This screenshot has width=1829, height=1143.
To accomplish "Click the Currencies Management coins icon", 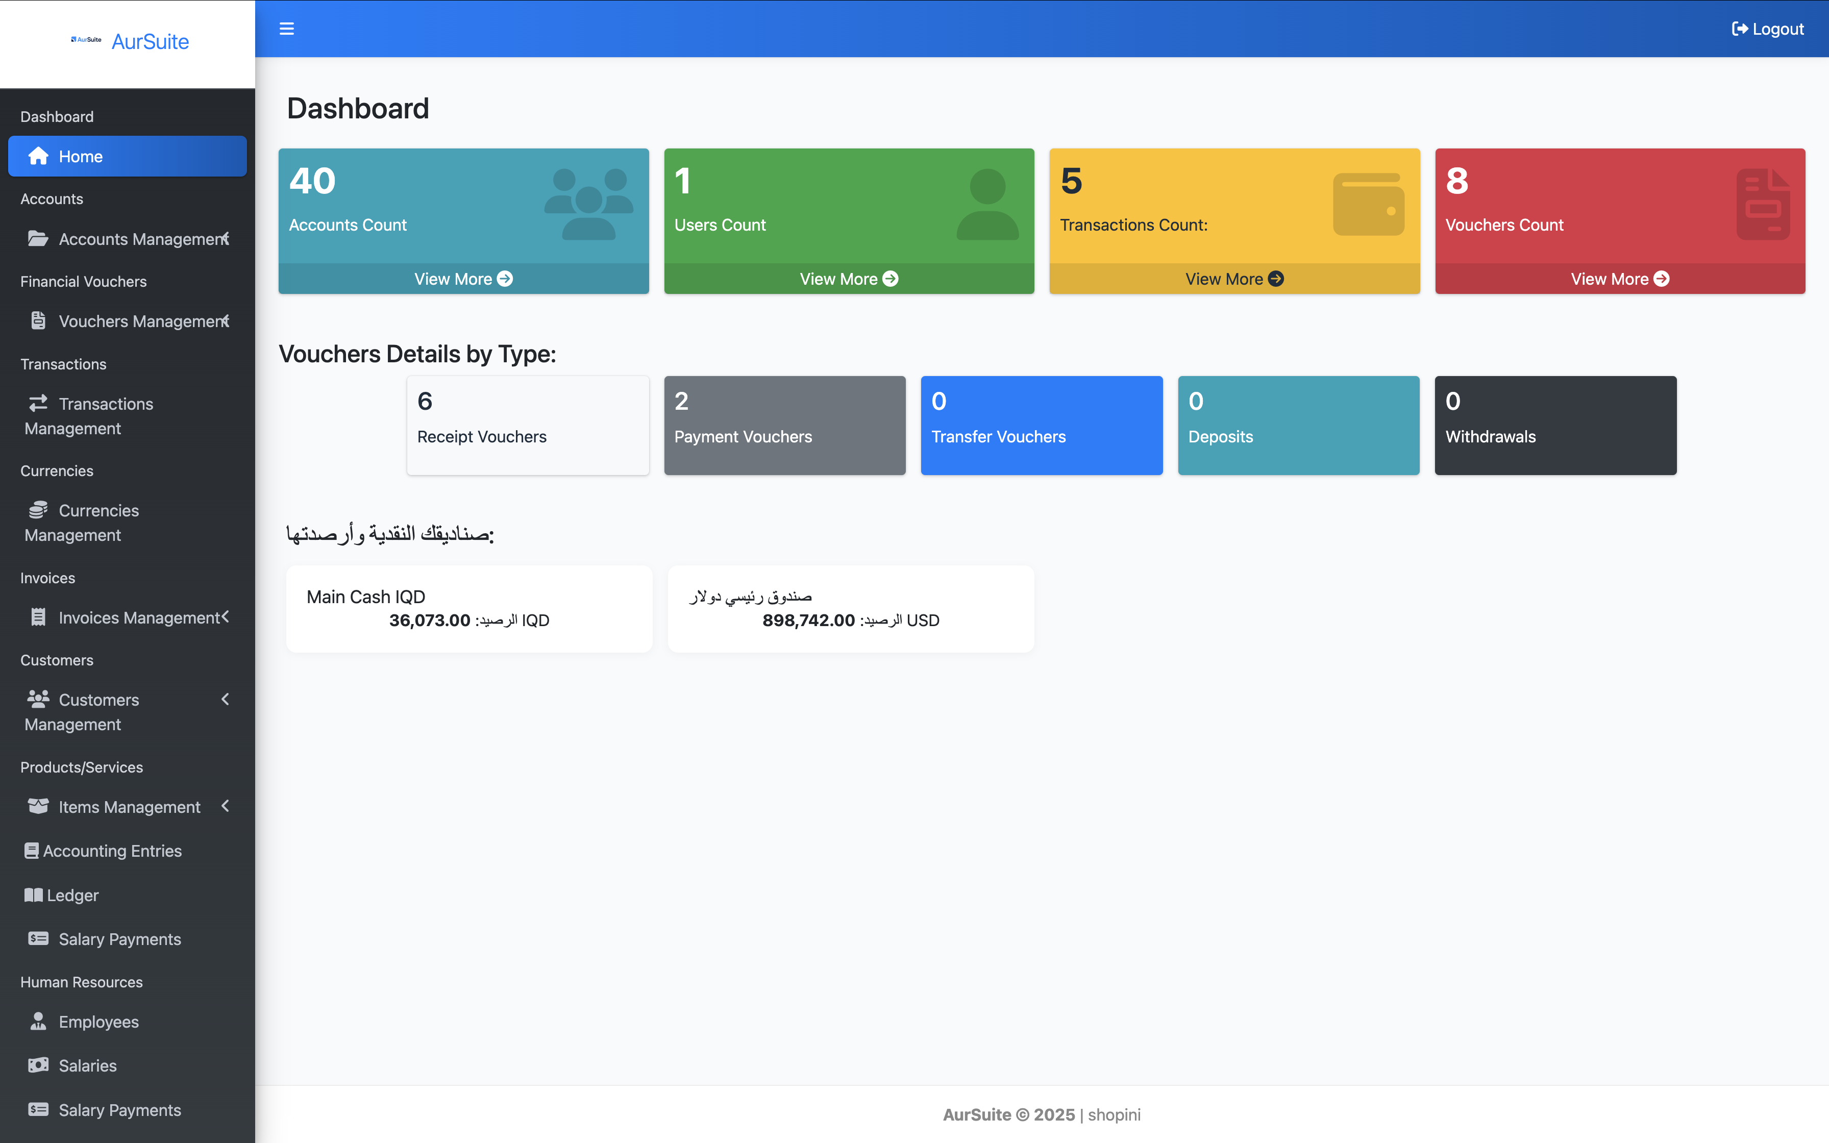I will coord(38,510).
